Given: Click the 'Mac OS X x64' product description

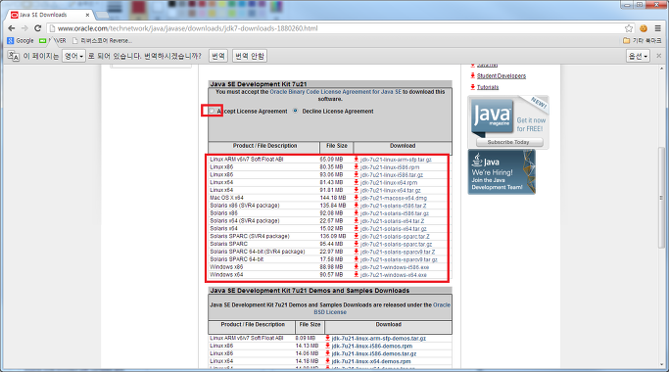Looking at the screenshot, I should click(x=226, y=198).
